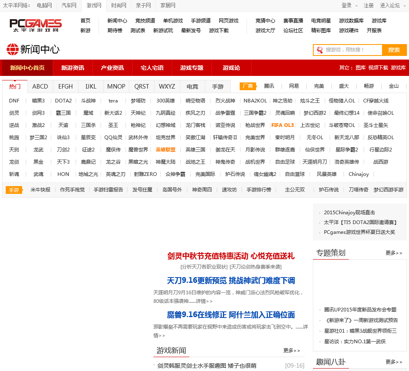This screenshot has width=409, height=371.
Task: Click 更多 next to 专题策划
Action: (x=394, y=253)
